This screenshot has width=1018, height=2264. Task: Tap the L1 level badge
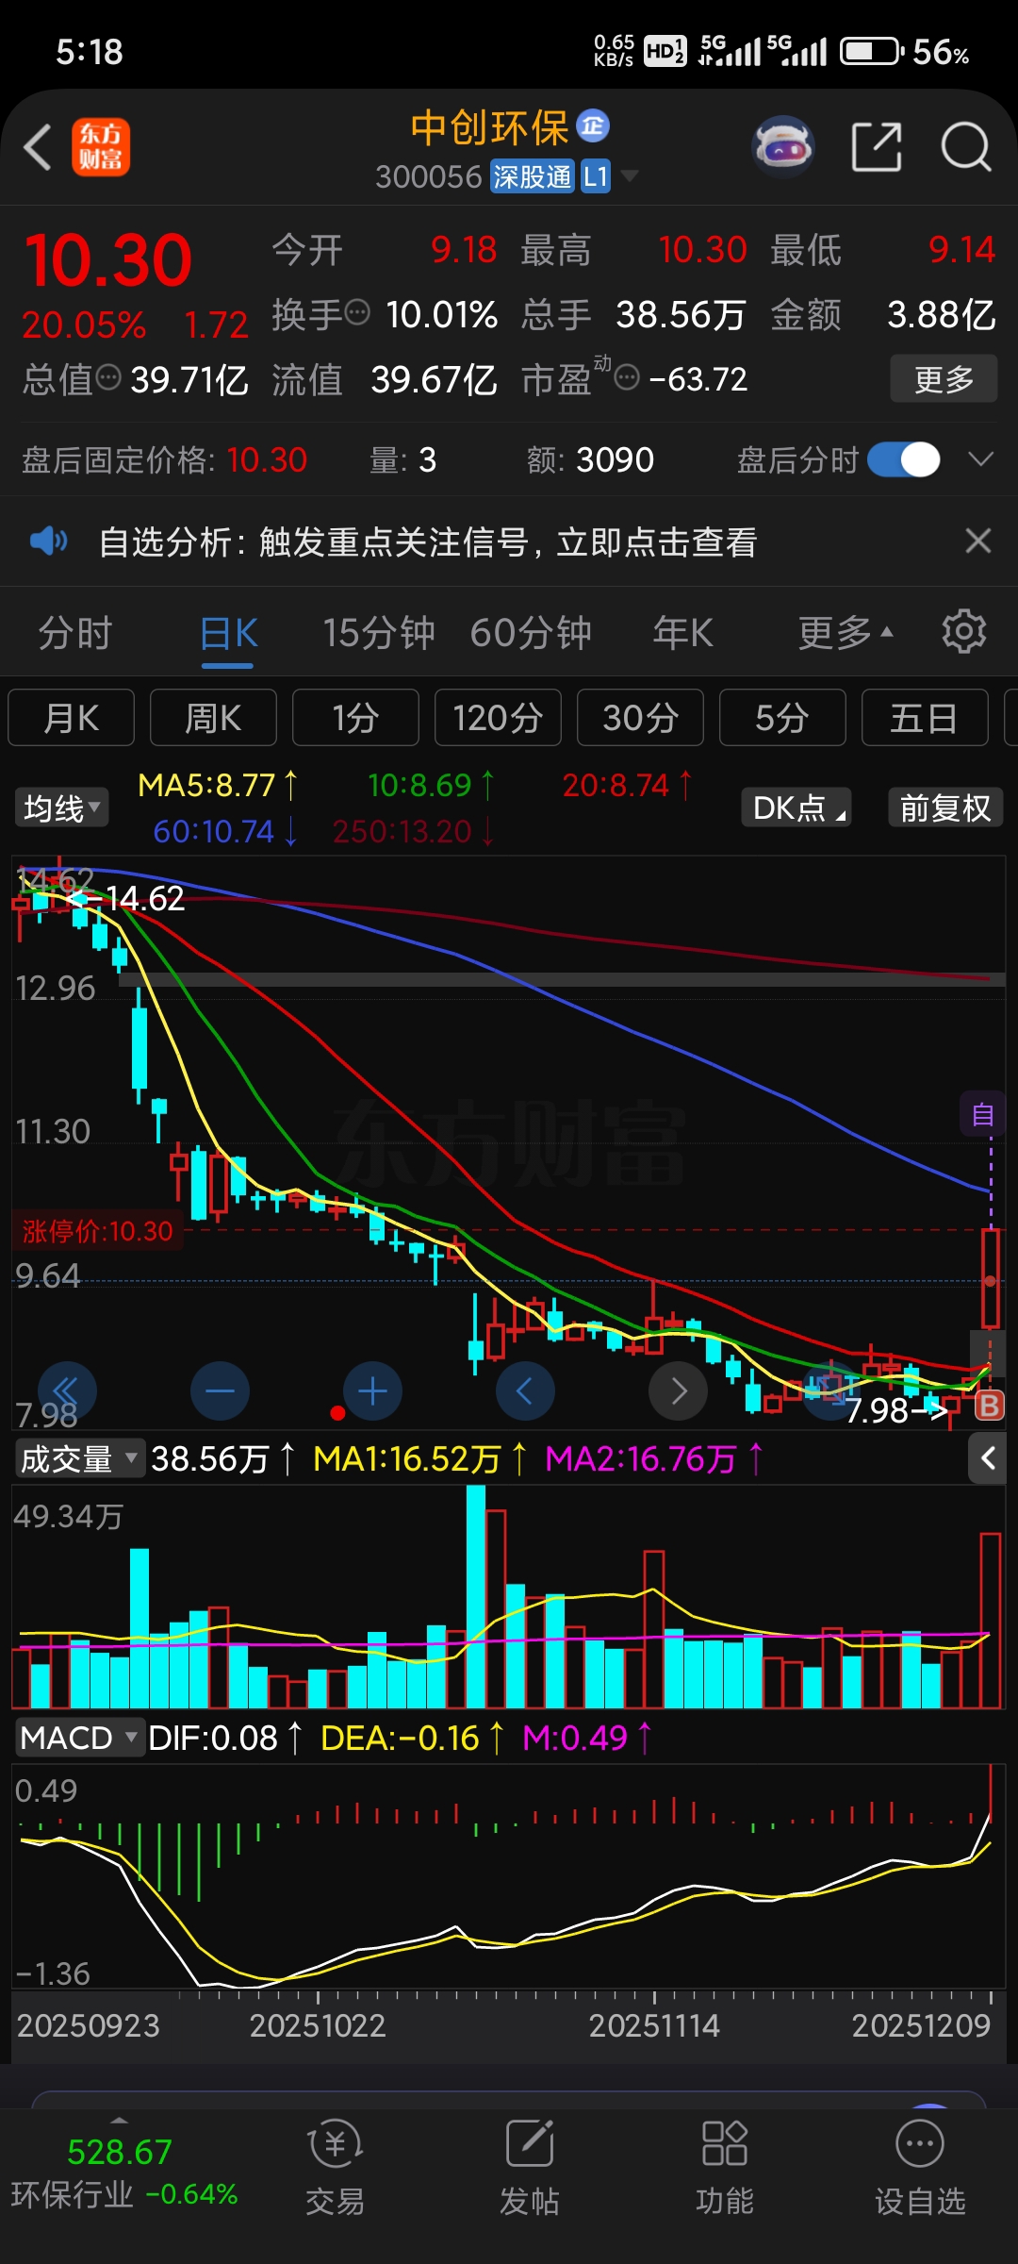[x=596, y=176]
